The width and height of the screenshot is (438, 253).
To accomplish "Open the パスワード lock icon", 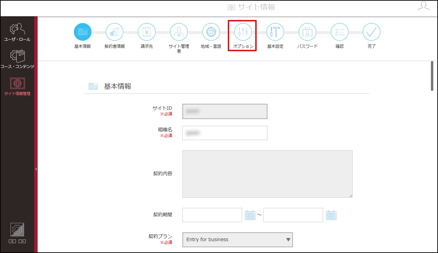I will (x=307, y=32).
